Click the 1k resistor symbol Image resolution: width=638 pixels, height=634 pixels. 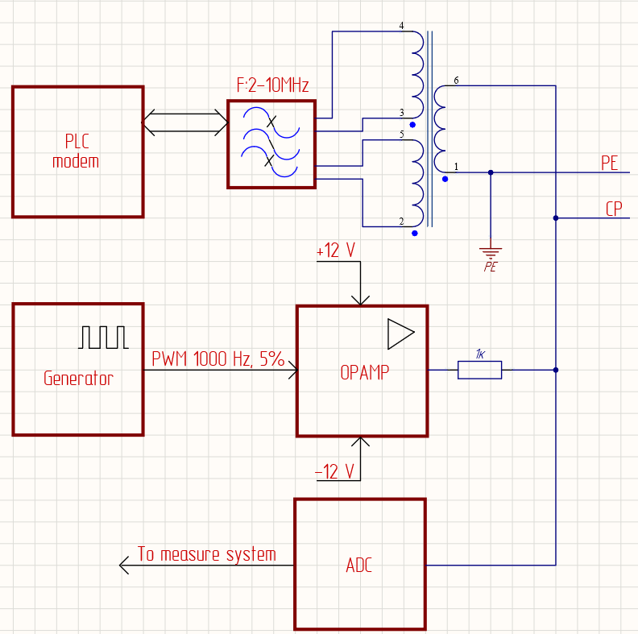[x=479, y=370]
